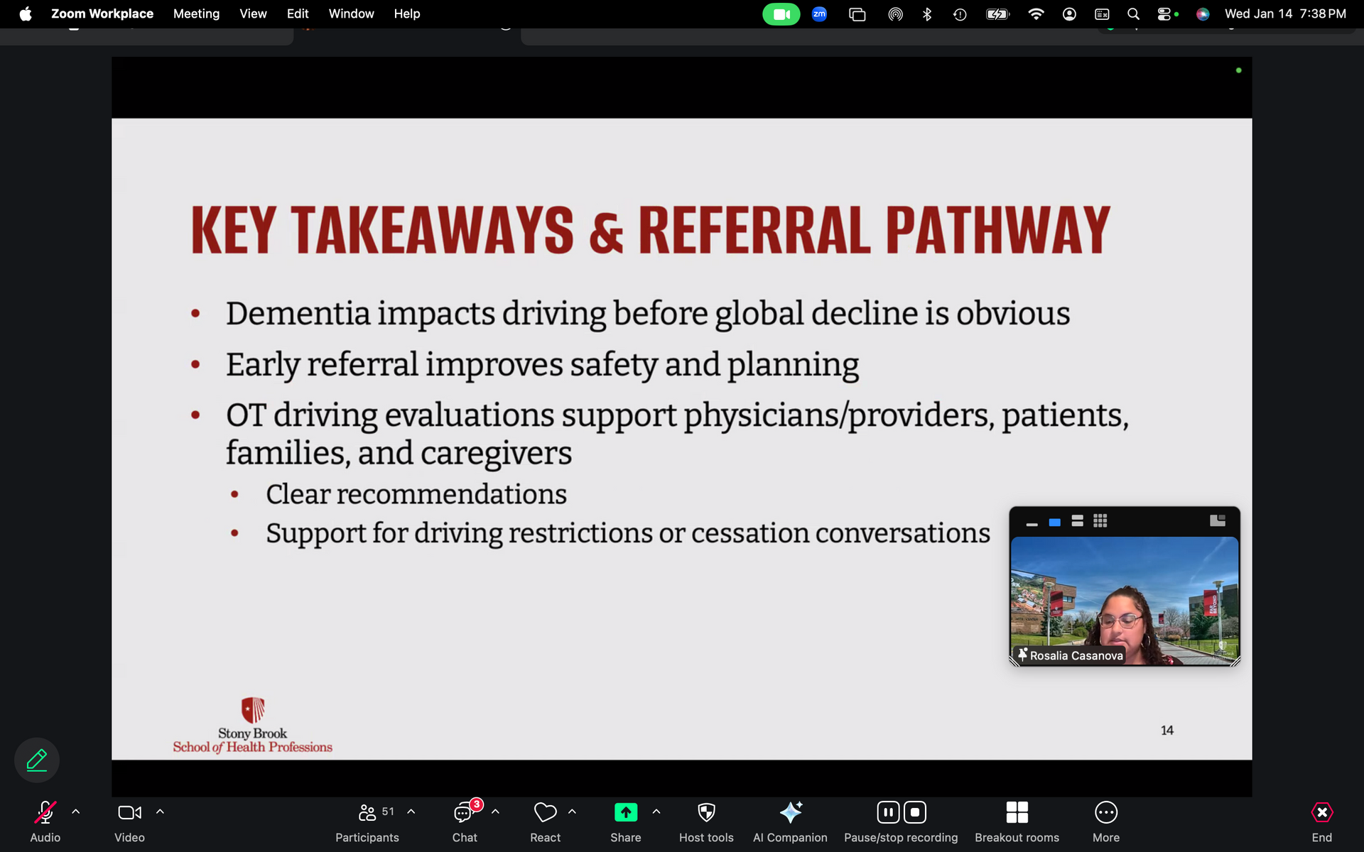Open Host tools shield icon
This screenshot has height=852, width=1364.
tap(706, 813)
